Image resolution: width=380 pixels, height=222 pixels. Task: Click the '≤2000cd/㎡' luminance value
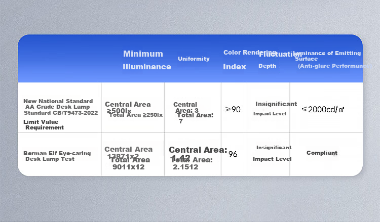(323, 109)
